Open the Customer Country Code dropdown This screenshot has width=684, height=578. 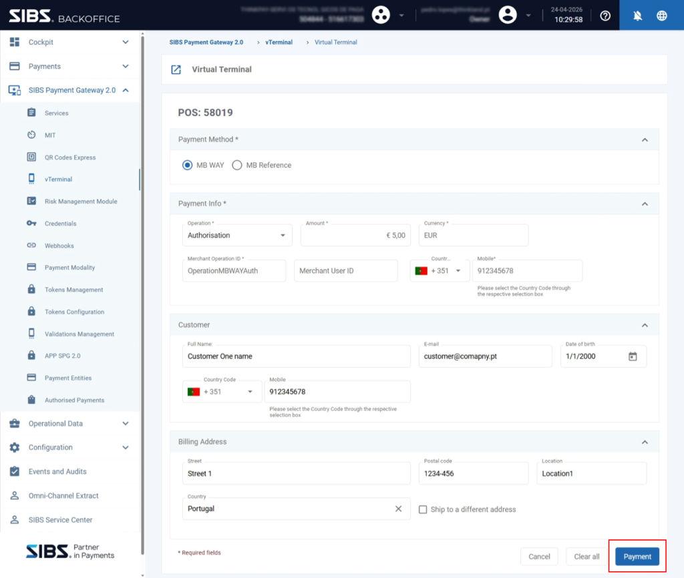pyautogui.click(x=222, y=391)
